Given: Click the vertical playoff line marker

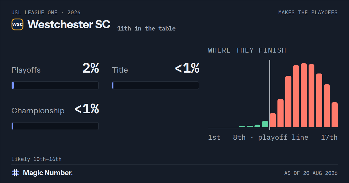Looking at the screenshot, I should (270, 95).
